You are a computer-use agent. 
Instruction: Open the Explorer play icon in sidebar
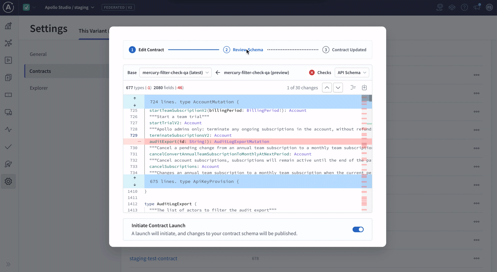click(x=8, y=60)
